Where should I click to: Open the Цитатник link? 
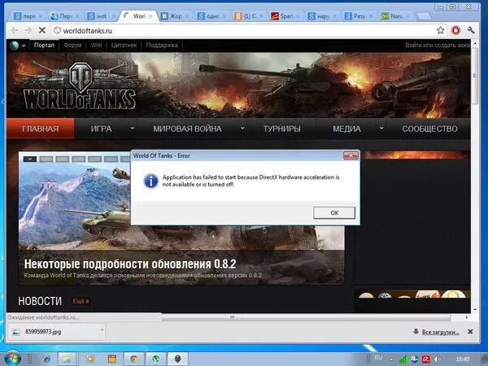(124, 45)
